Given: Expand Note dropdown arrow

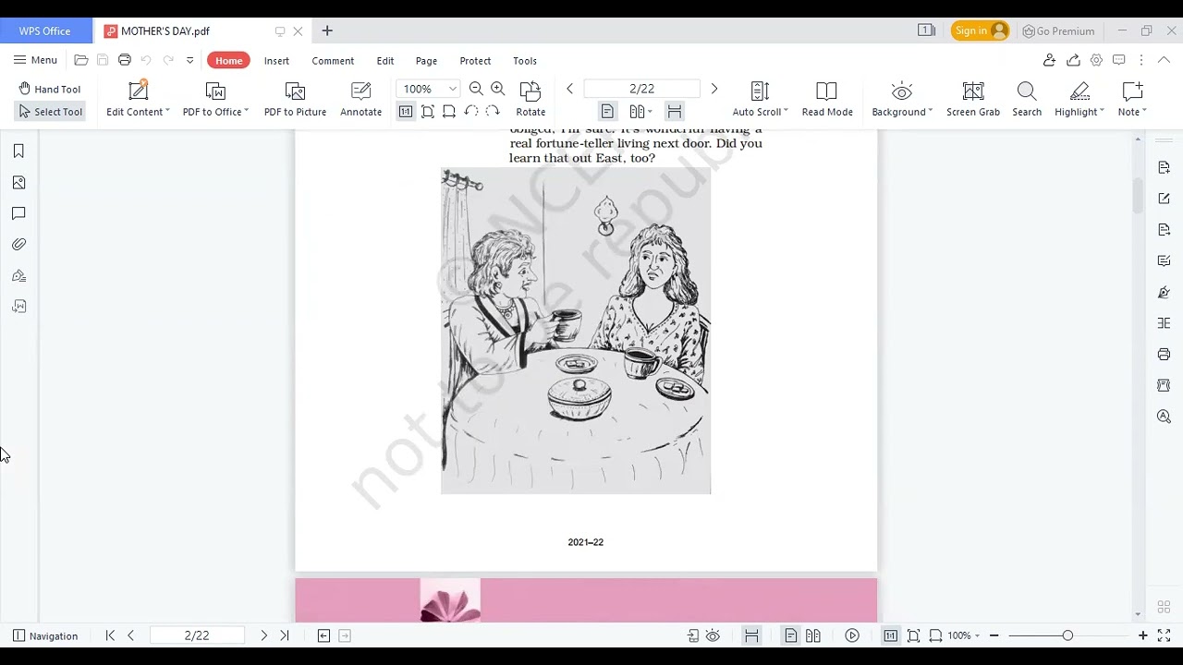Looking at the screenshot, I should pyautogui.click(x=1144, y=112).
